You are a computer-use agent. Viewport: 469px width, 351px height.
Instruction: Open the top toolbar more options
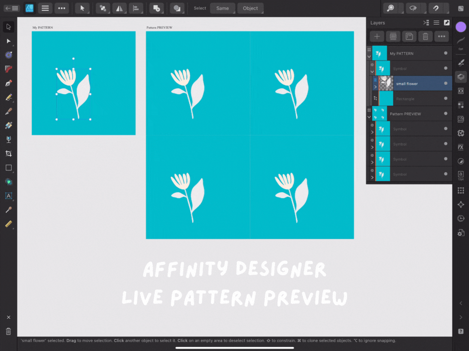pos(61,9)
